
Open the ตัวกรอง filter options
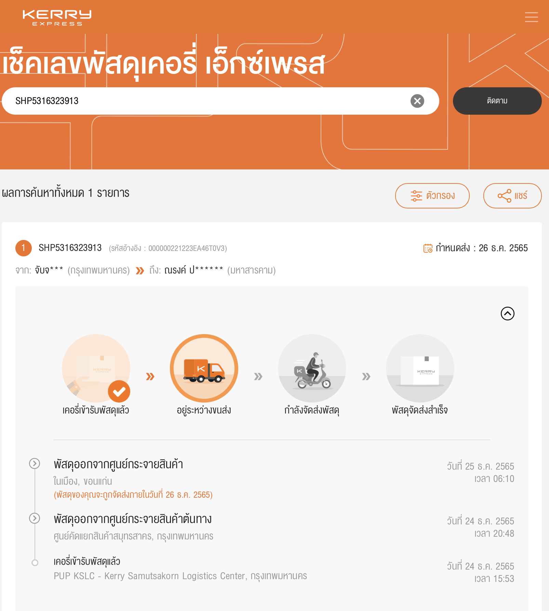coord(432,196)
